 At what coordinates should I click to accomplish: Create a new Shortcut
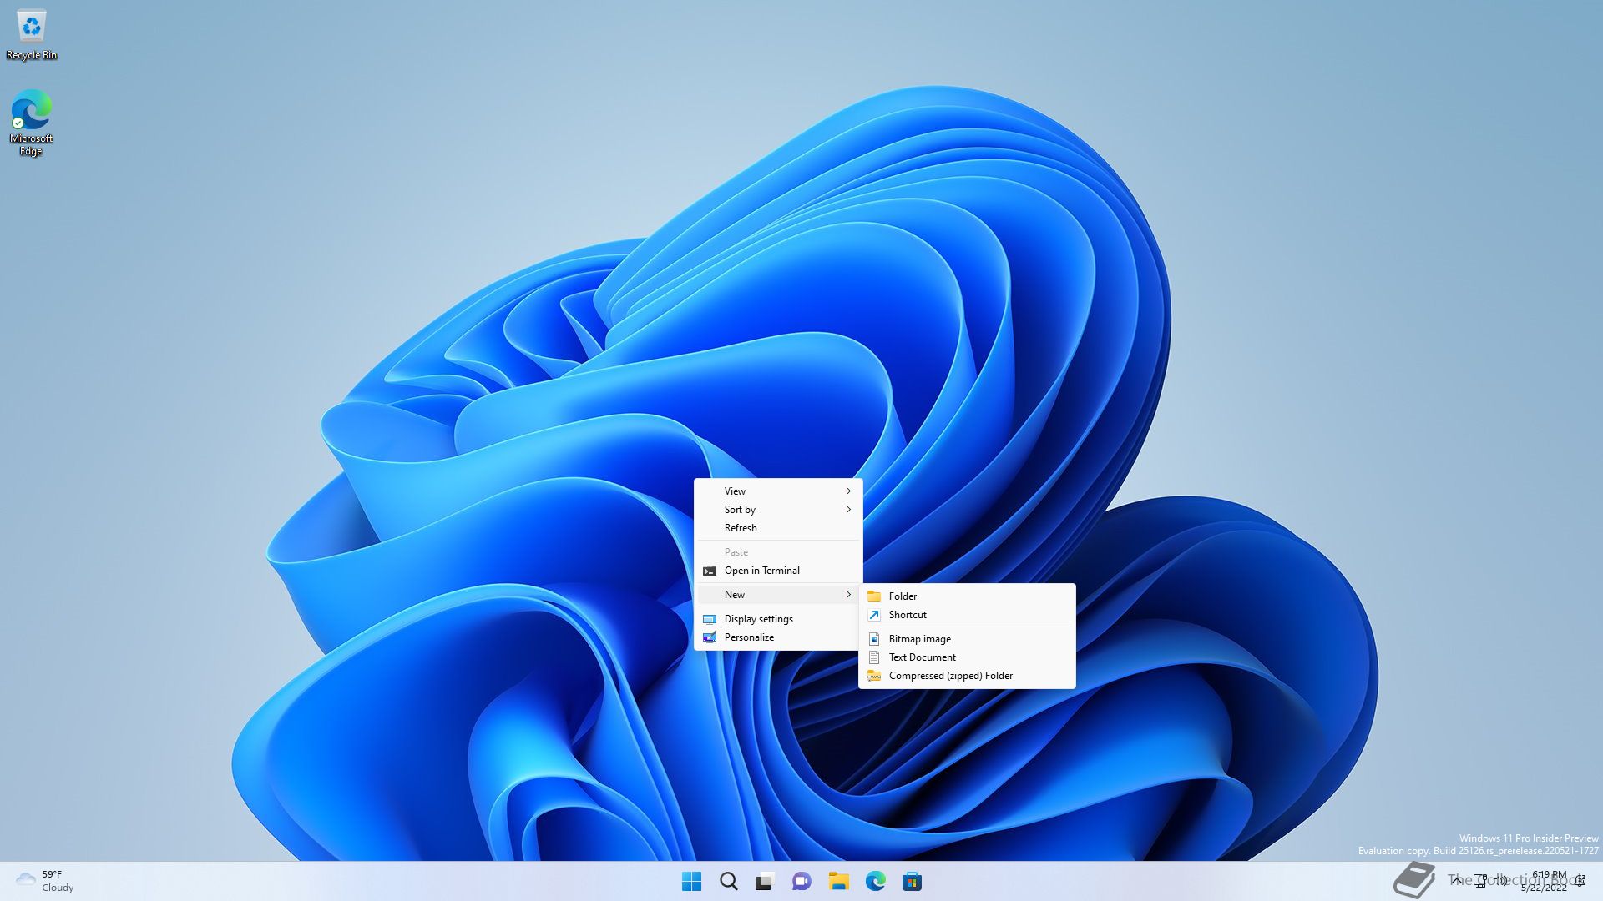967,614
